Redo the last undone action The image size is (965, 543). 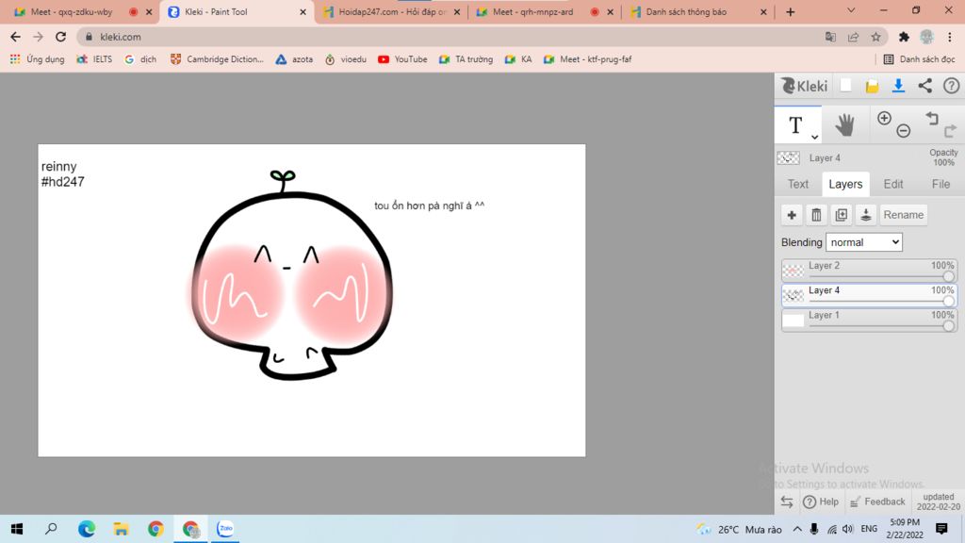click(950, 130)
